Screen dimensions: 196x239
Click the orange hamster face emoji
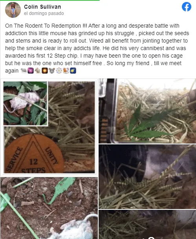coord(66,71)
